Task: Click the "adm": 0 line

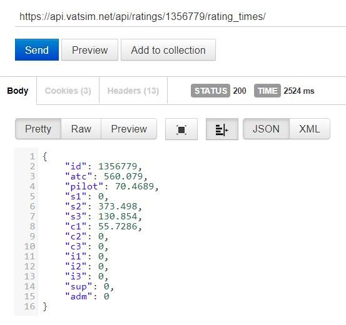Action: 87,296
